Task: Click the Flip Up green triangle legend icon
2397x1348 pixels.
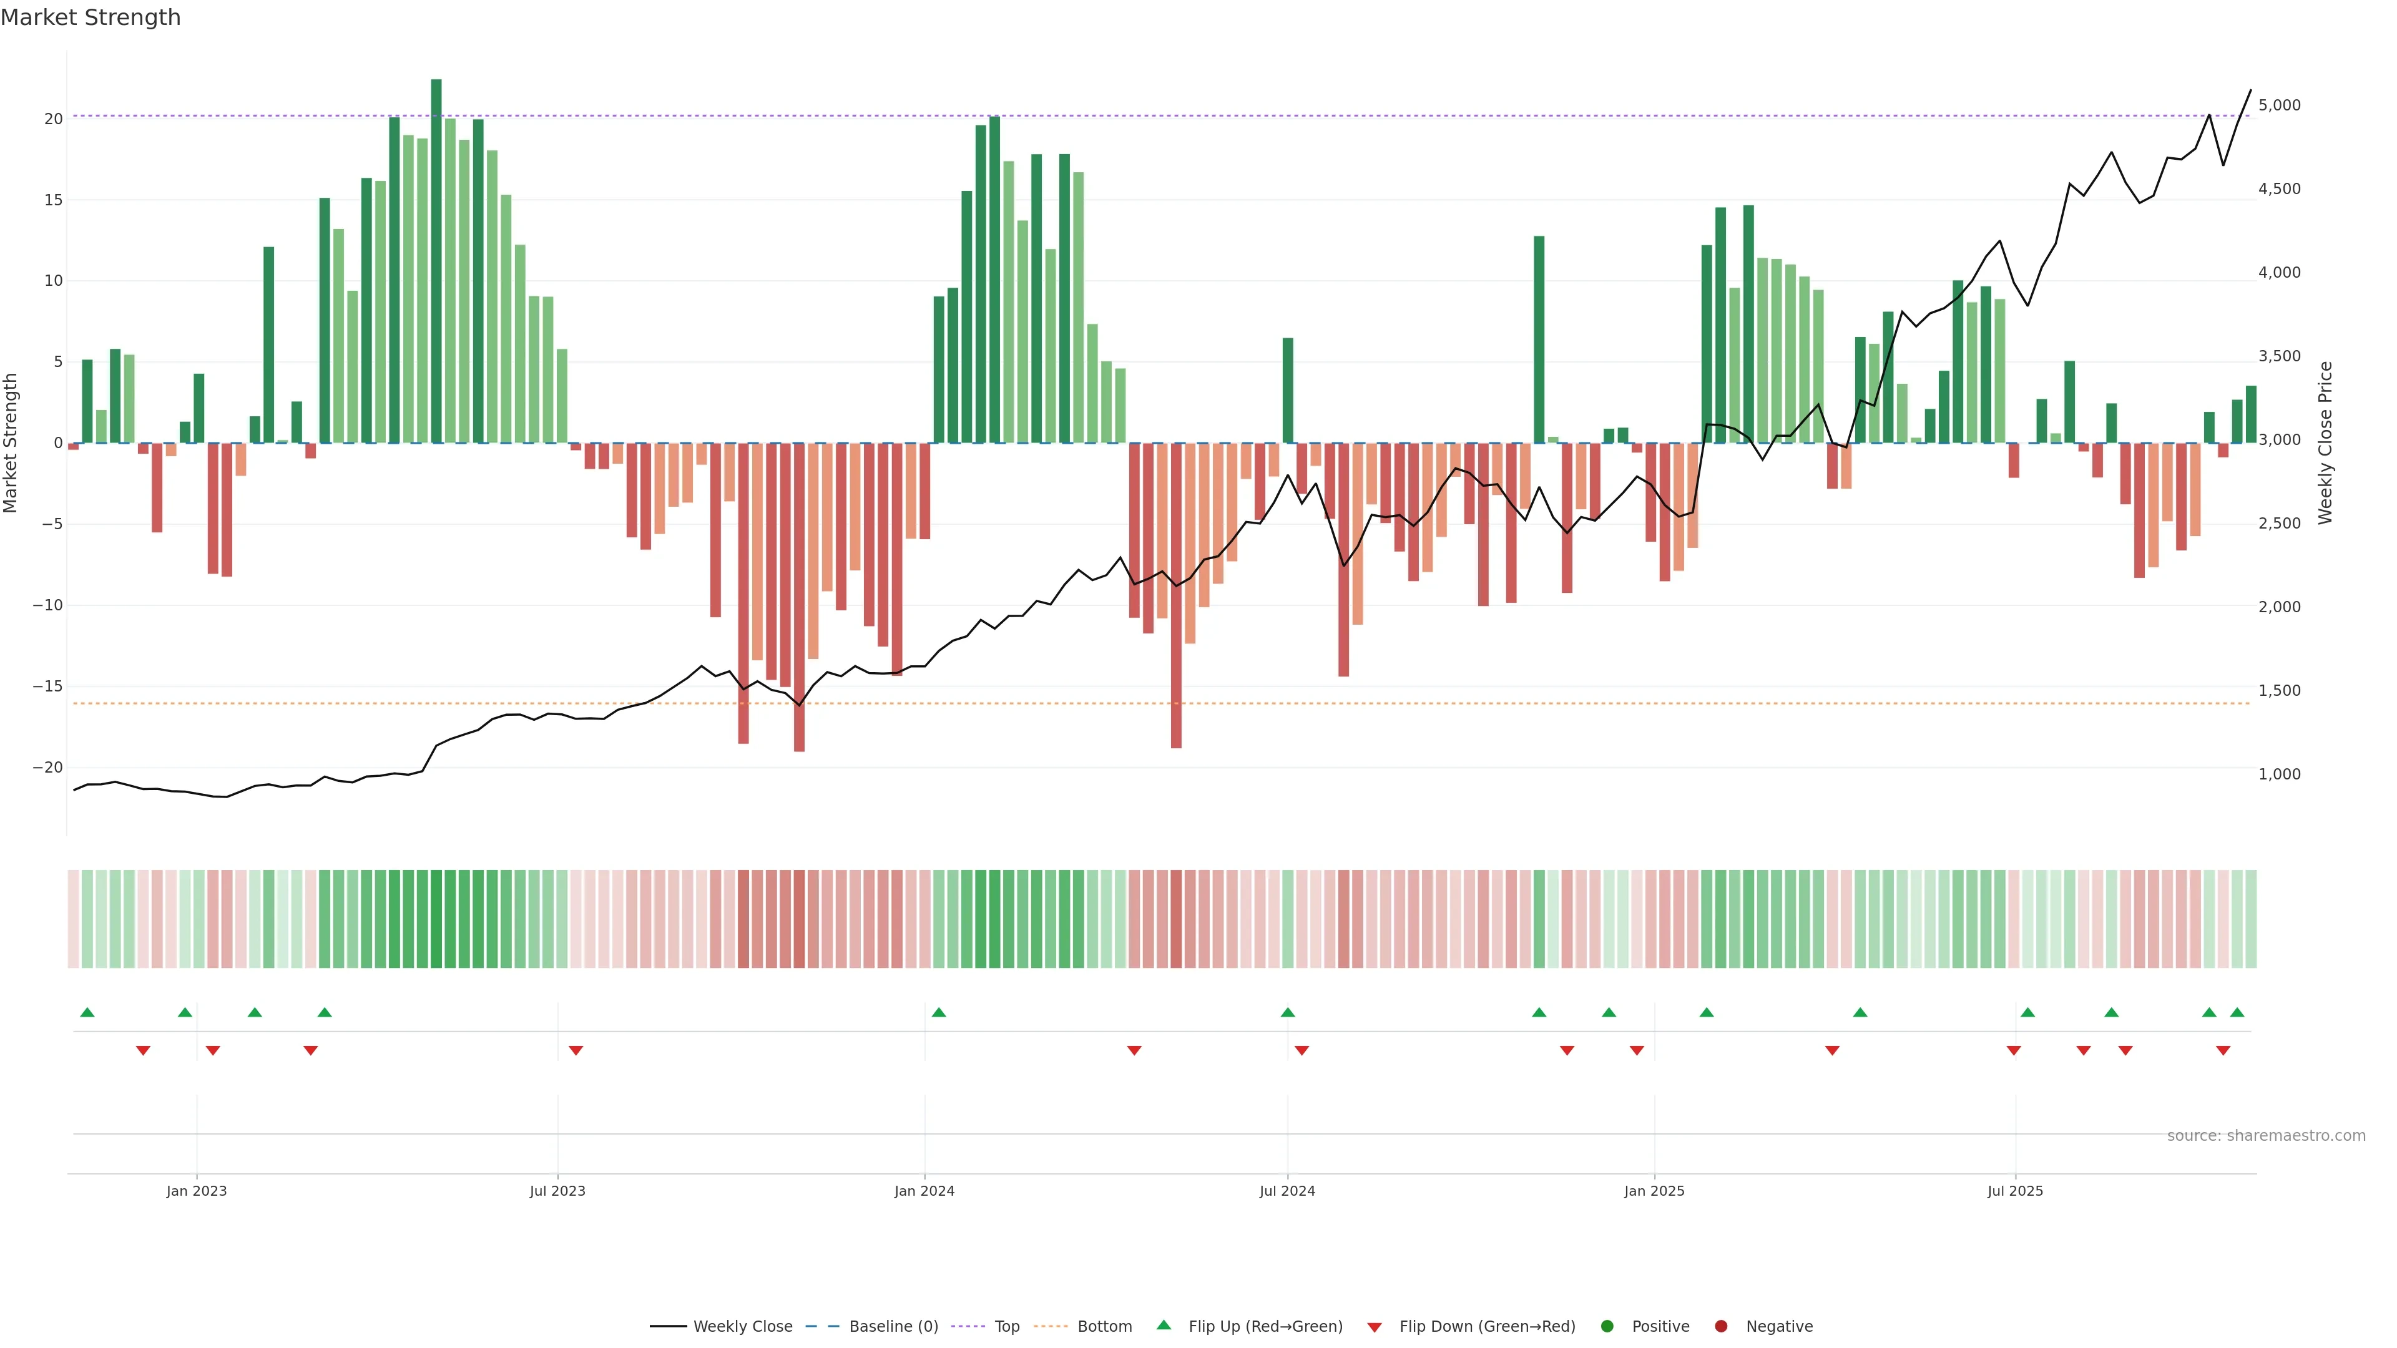Action: click(x=1163, y=1326)
